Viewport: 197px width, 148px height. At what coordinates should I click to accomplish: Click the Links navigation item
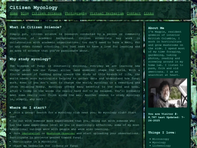coord(149,14)
